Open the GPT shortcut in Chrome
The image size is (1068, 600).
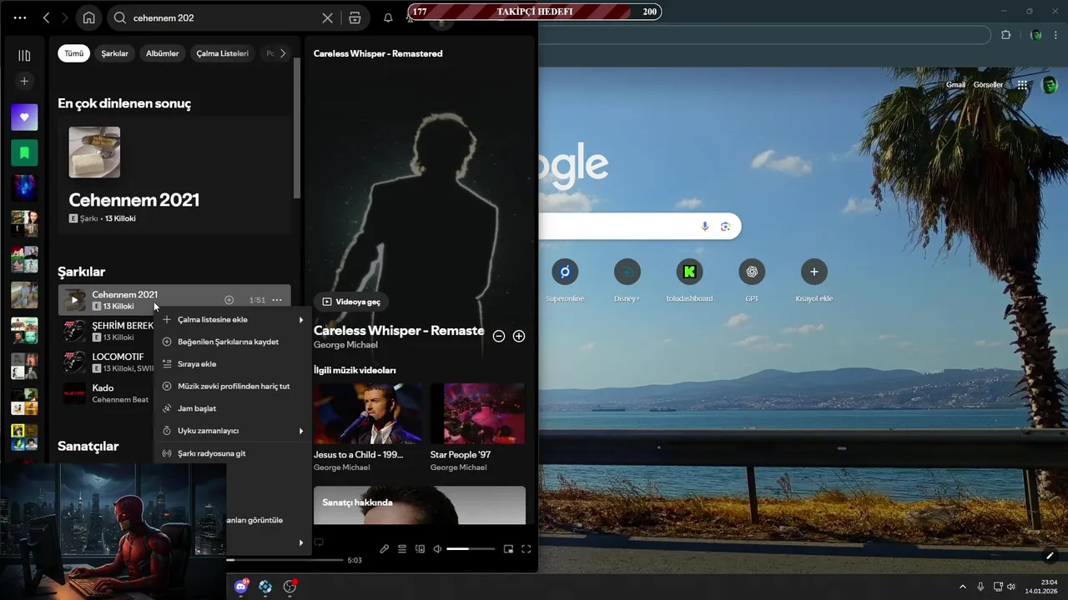pyautogui.click(x=752, y=281)
